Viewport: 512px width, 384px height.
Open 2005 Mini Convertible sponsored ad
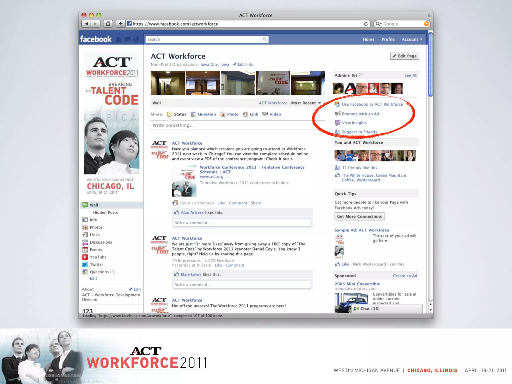click(x=357, y=284)
